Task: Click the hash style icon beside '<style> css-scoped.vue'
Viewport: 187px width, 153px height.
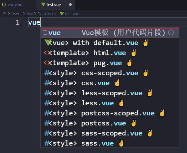Action: click(47, 73)
